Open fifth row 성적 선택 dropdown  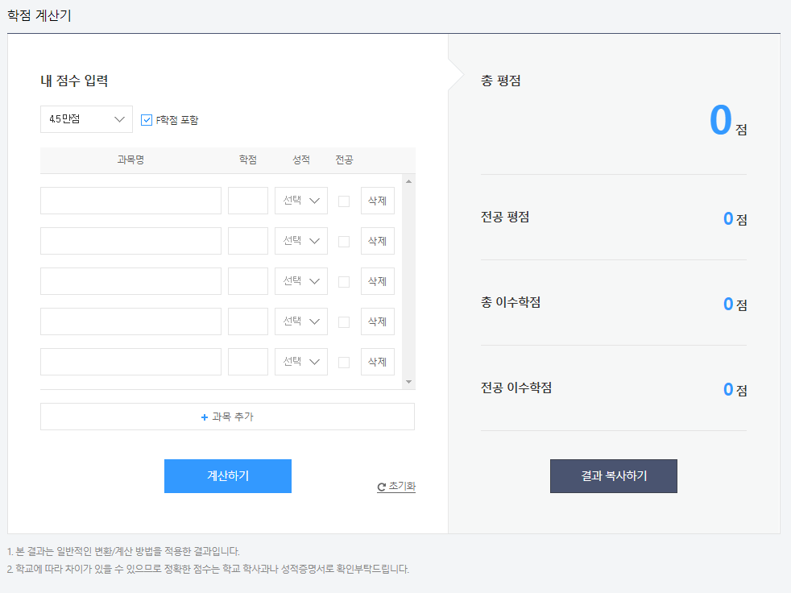[301, 362]
